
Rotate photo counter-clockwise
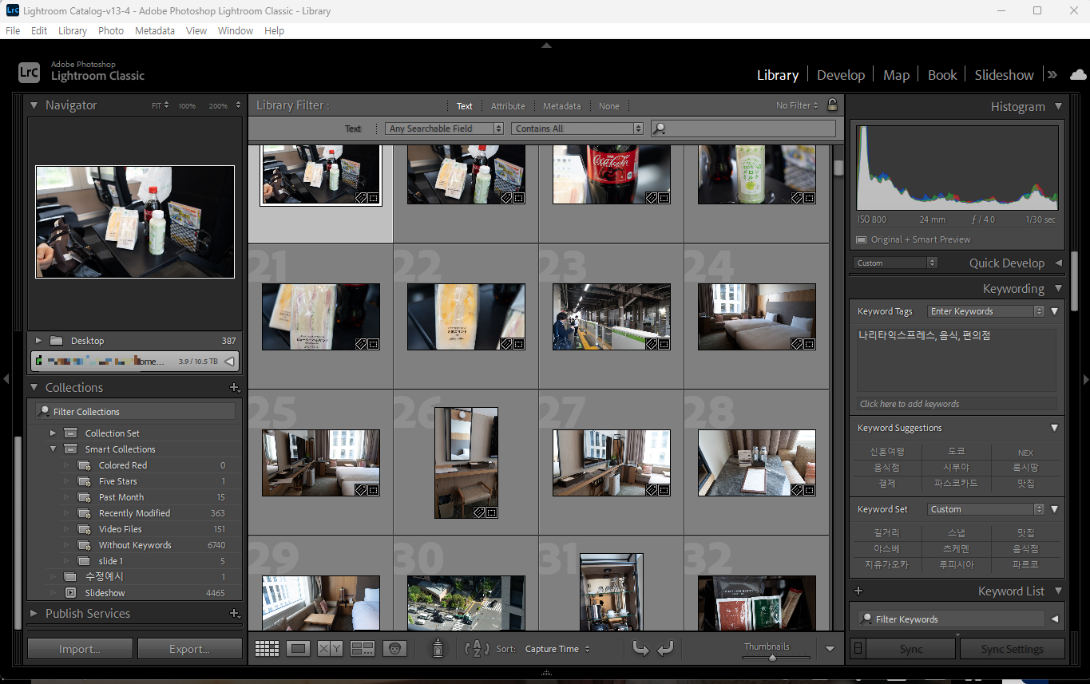640,649
